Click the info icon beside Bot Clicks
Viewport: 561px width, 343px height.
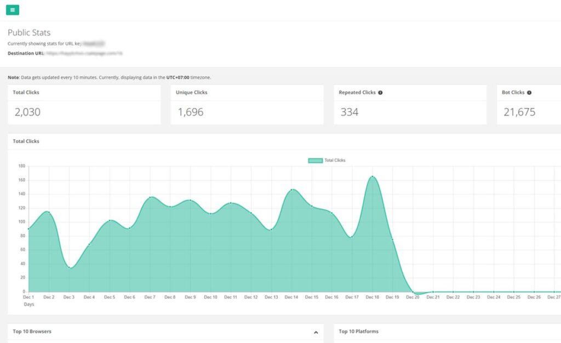[x=529, y=93]
